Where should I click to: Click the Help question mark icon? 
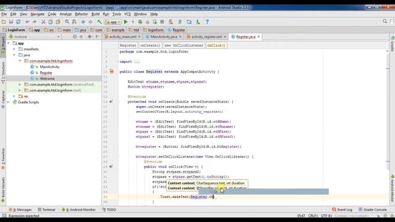click(x=207, y=22)
